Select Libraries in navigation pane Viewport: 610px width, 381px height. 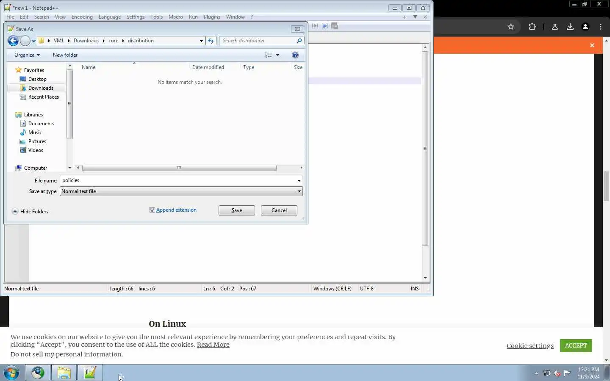coord(33,115)
